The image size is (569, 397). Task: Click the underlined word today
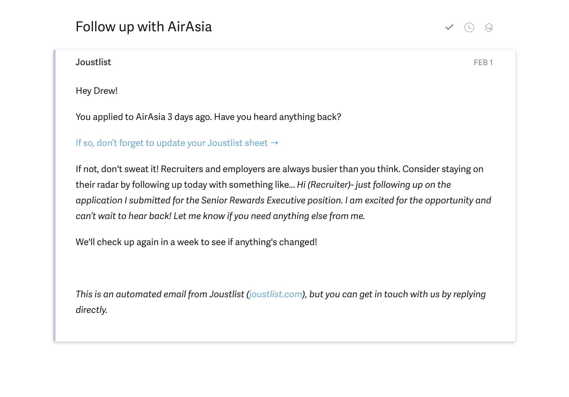pos(195,185)
